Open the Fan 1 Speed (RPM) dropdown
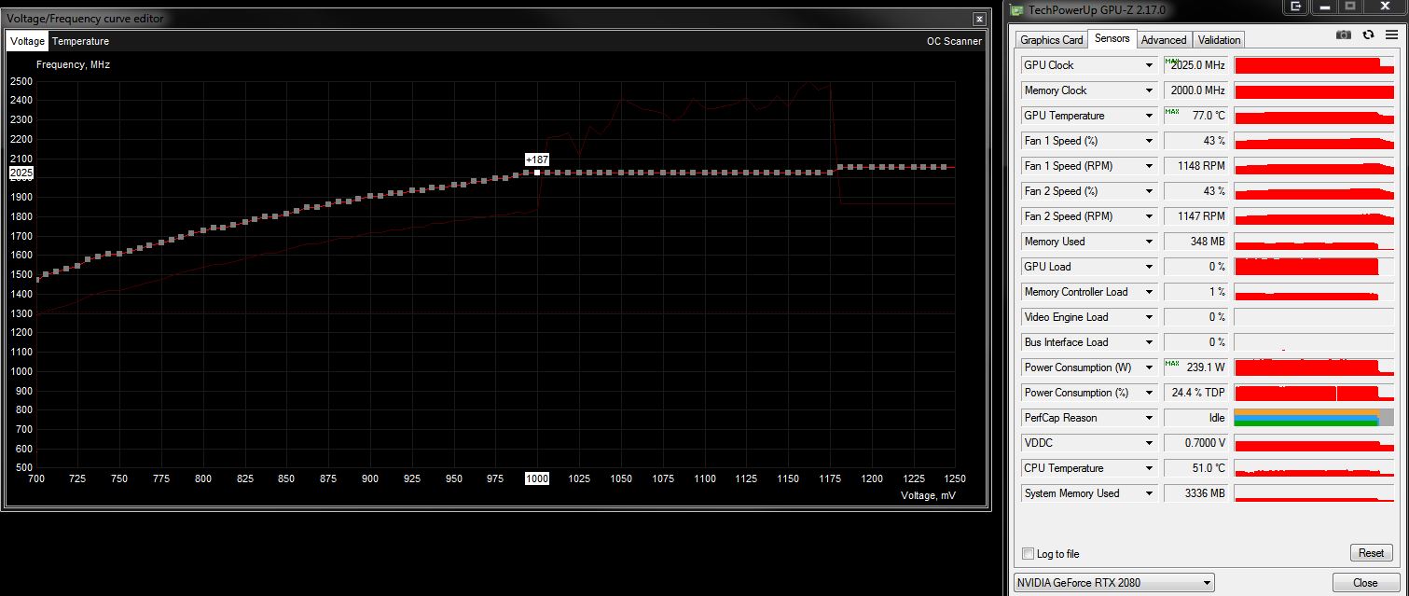Screen dimensions: 1409x596 (1150, 166)
